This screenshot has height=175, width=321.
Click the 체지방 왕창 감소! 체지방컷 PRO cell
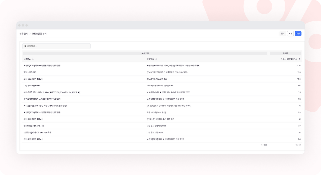coord(52,92)
